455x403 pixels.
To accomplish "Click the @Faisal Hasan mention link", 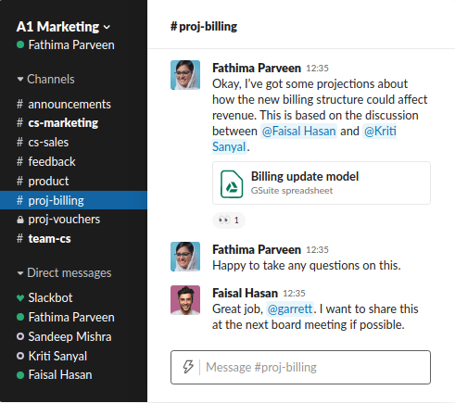I will (298, 132).
